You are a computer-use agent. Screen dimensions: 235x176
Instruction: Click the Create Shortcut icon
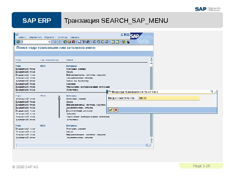(x=117, y=42)
